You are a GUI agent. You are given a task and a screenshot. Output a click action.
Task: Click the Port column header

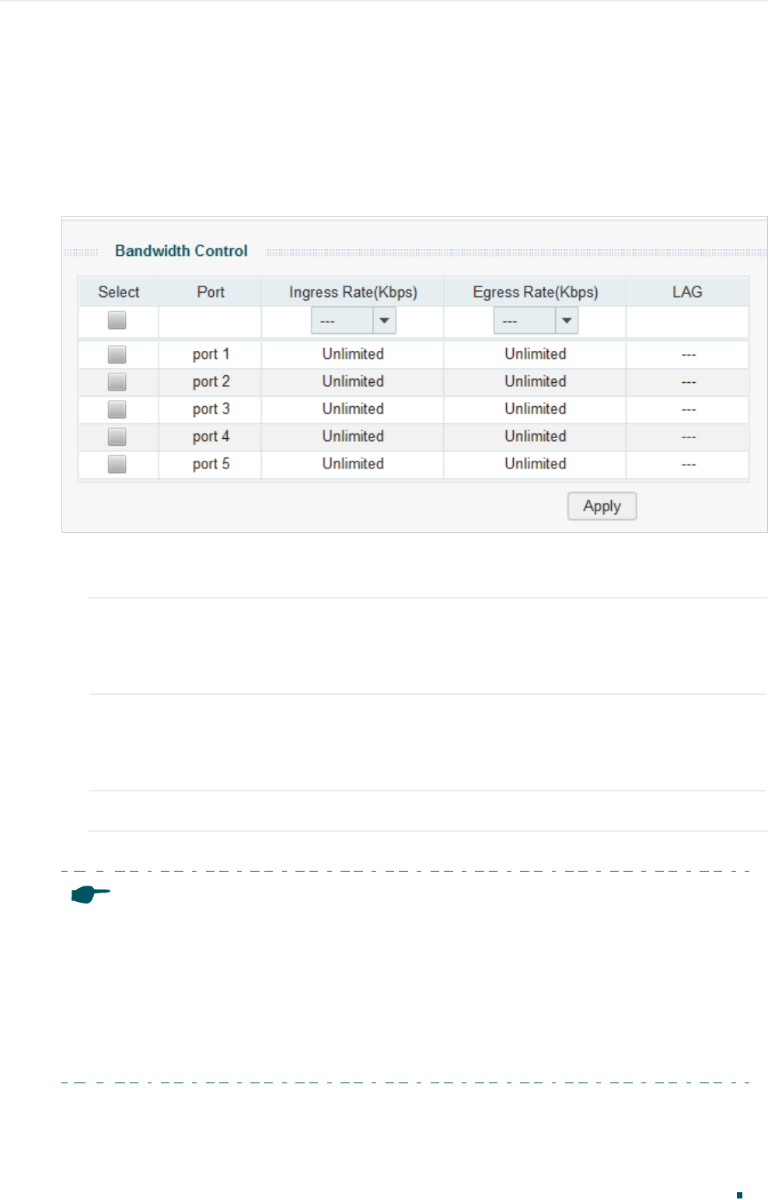point(211,292)
